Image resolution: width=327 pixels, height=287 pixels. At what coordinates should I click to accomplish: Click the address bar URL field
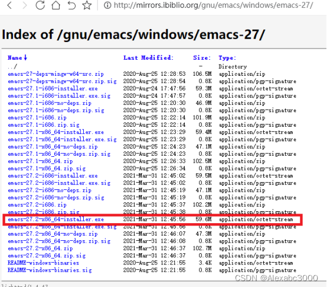click(213, 5)
